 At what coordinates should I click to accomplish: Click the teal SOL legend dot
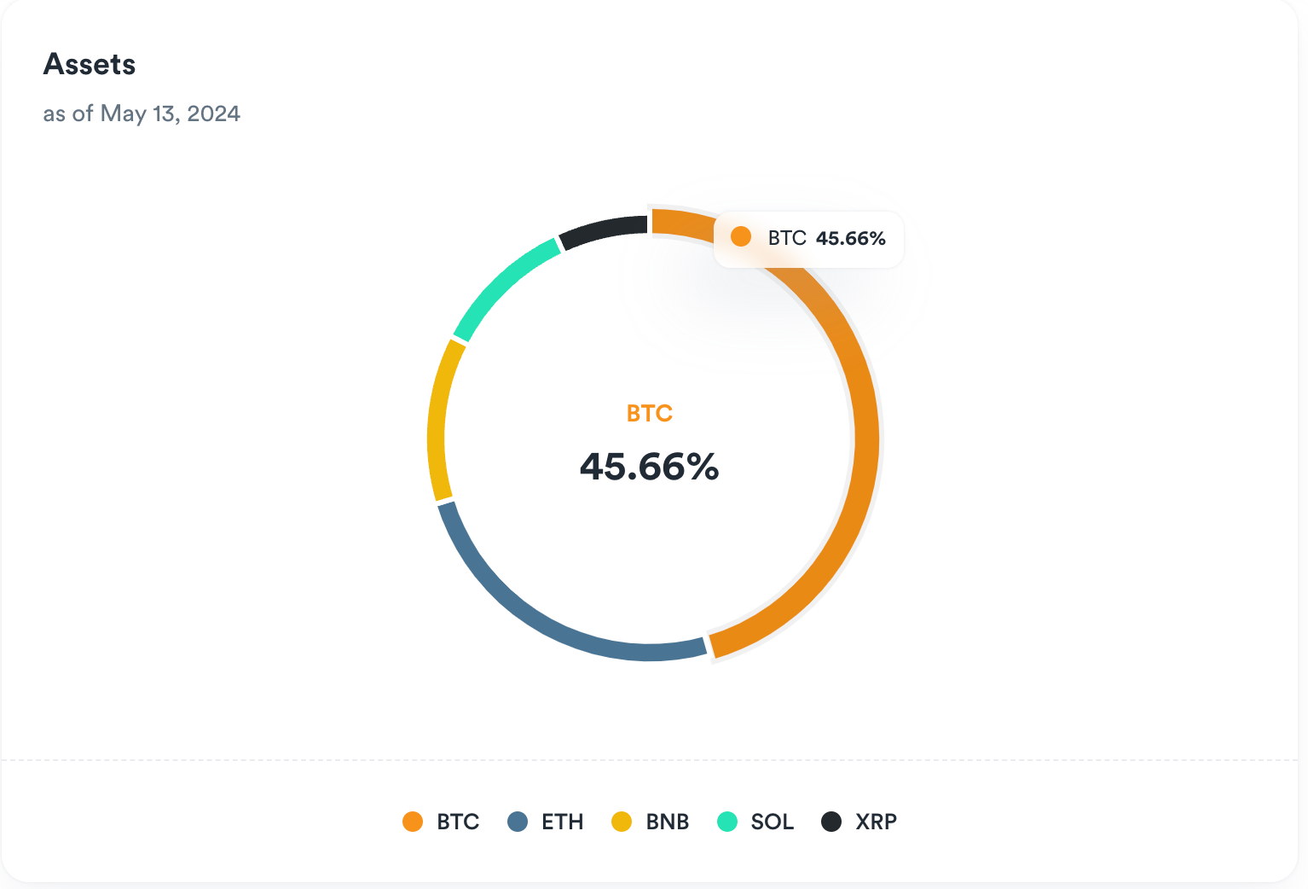click(726, 822)
